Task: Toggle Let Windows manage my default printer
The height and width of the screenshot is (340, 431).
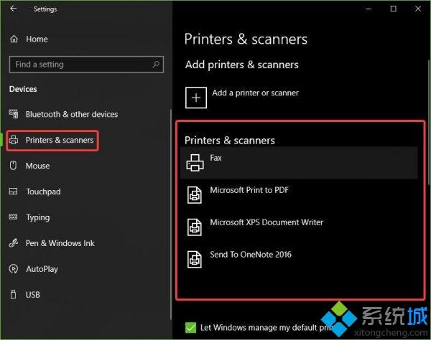Action: tap(191, 327)
